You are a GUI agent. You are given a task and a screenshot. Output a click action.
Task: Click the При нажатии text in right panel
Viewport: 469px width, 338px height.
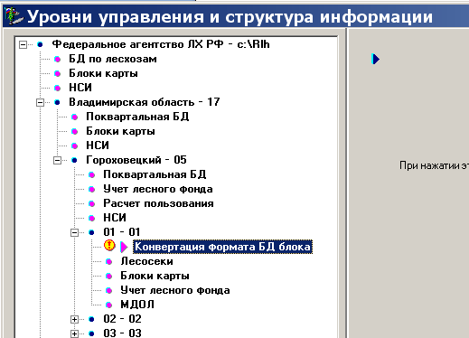click(x=434, y=165)
